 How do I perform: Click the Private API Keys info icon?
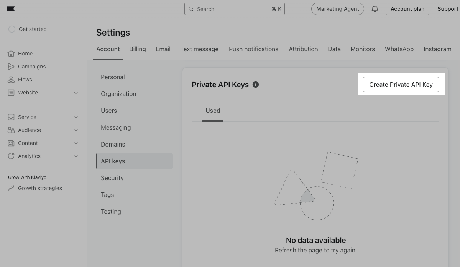(256, 85)
